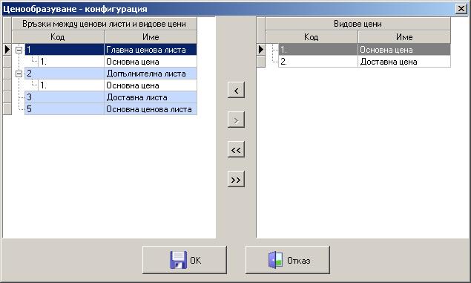Click the Връзки между ценови листи band header

coord(105,24)
